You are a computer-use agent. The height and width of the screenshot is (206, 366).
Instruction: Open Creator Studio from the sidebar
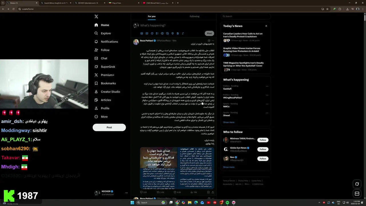[x=107, y=92]
